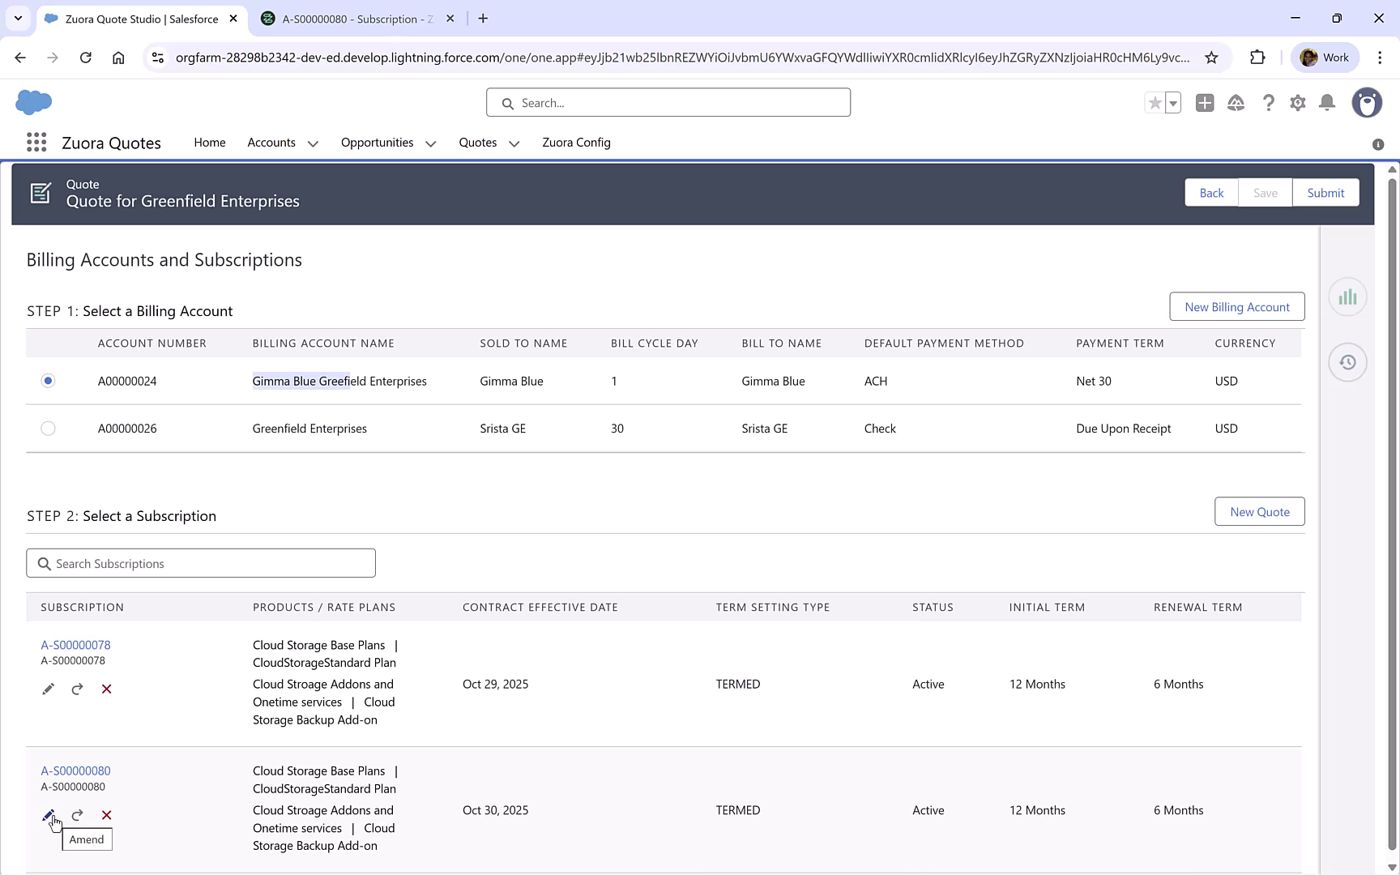Click the New Billing Account button
The image size is (1400, 875).
[1236, 307]
